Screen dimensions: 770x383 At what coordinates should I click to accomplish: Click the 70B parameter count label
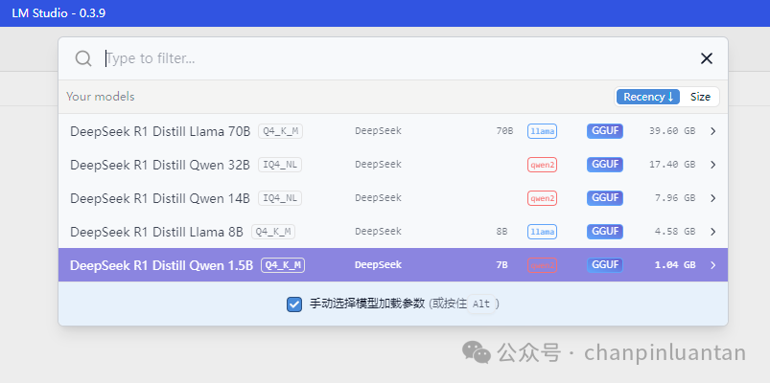504,131
